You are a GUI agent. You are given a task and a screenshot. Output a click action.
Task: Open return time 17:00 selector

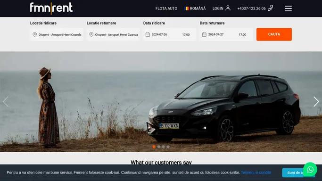242,35
